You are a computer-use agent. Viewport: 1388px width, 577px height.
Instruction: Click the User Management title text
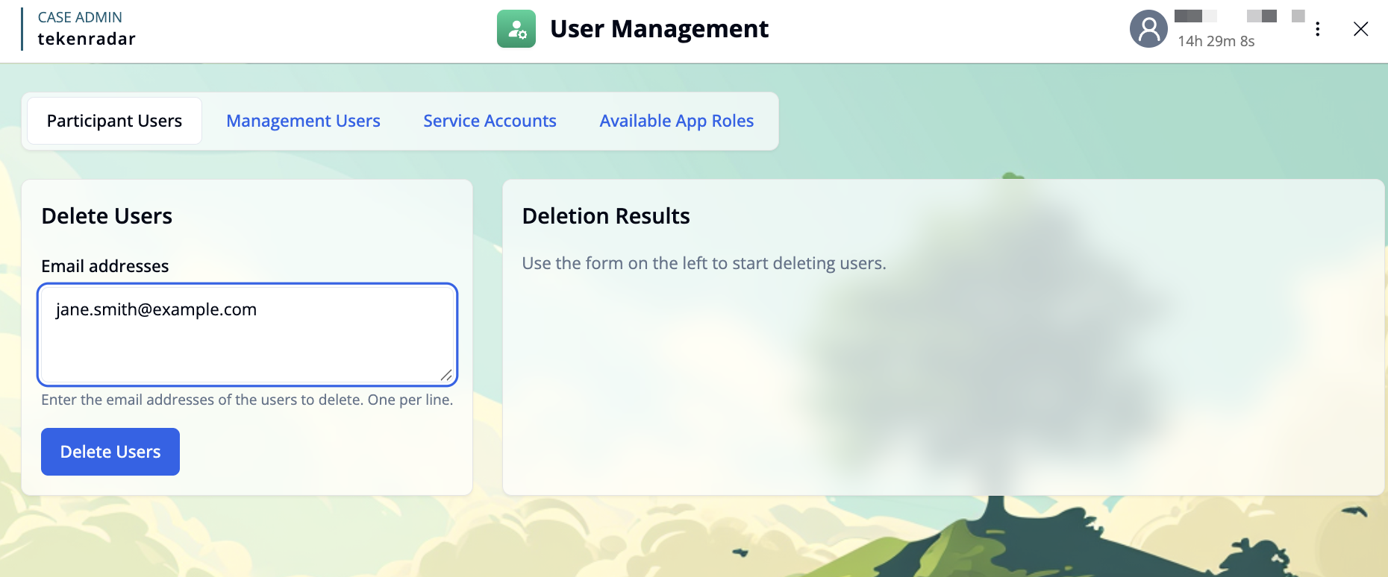(659, 29)
